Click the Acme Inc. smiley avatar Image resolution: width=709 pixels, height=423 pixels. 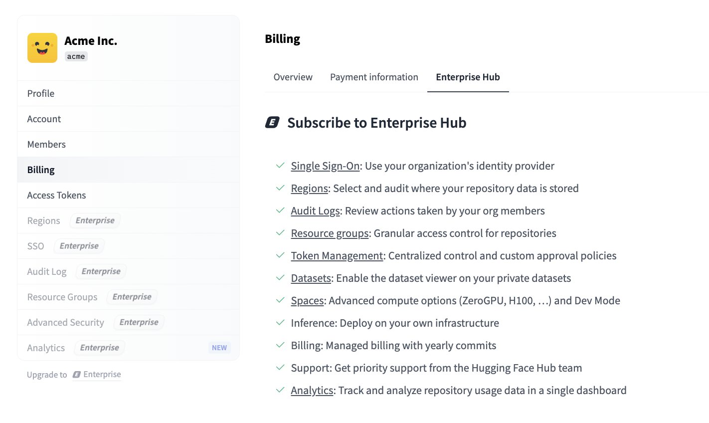click(x=42, y=48)
